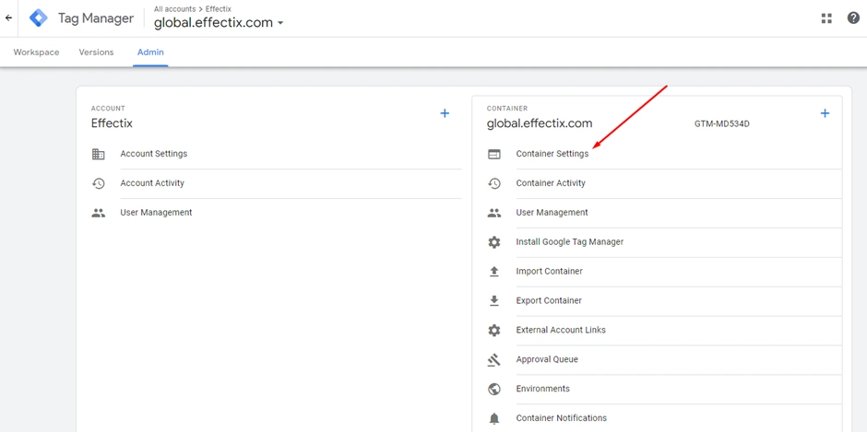Open the Google apps grid icon
This screenshot has width=867, height=432.
tap(826, 18)
